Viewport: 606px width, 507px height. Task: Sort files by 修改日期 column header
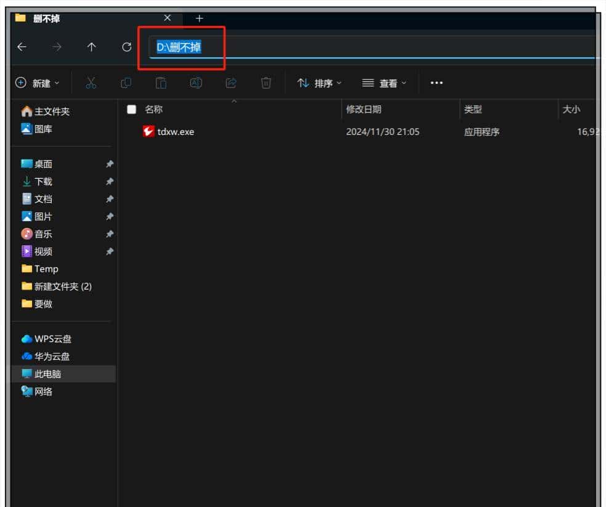coord(364,109)
